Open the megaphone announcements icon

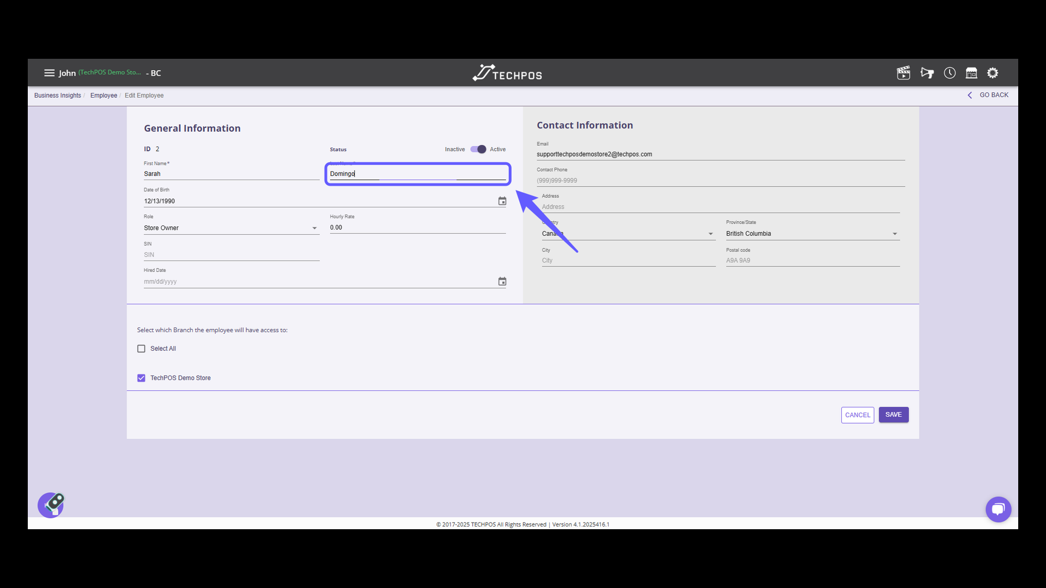click(x=927, y=73)
